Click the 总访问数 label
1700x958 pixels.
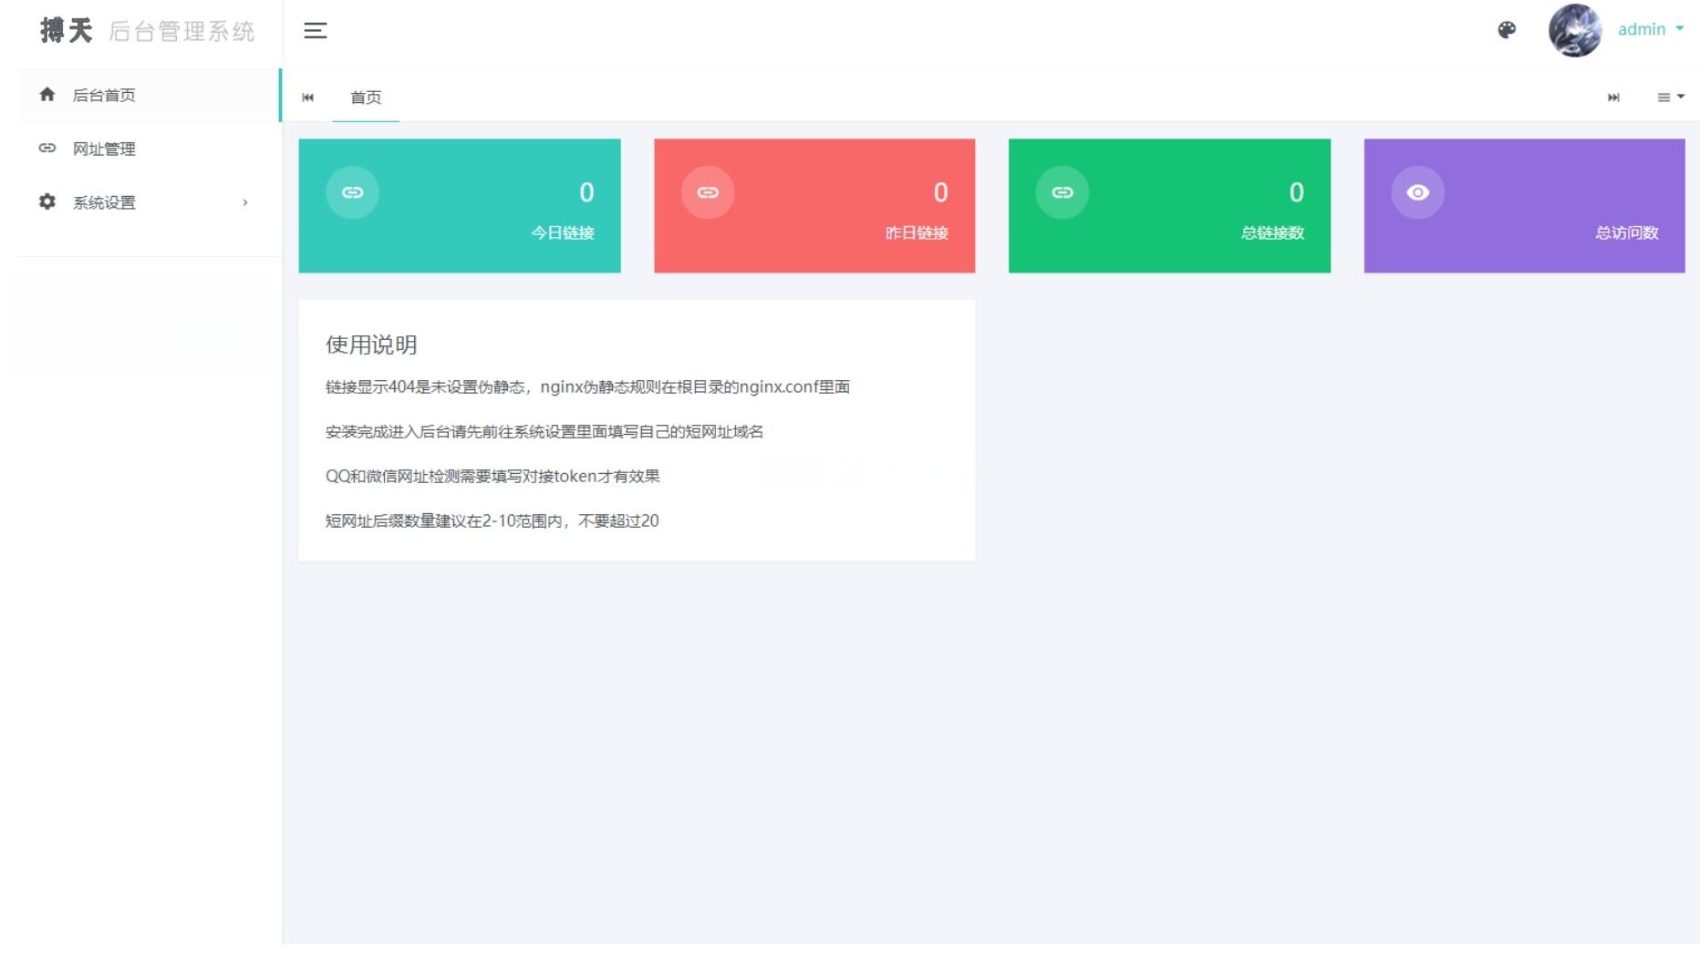tap(1627, 233)
